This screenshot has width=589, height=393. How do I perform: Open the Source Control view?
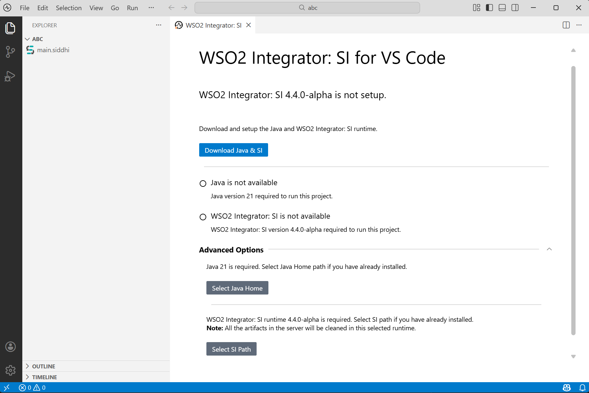click(11, 52)
